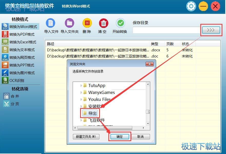Select the 飞豆软件 folder
The height and width of the screenshot is (154, 226).
[x=96, y=120]
